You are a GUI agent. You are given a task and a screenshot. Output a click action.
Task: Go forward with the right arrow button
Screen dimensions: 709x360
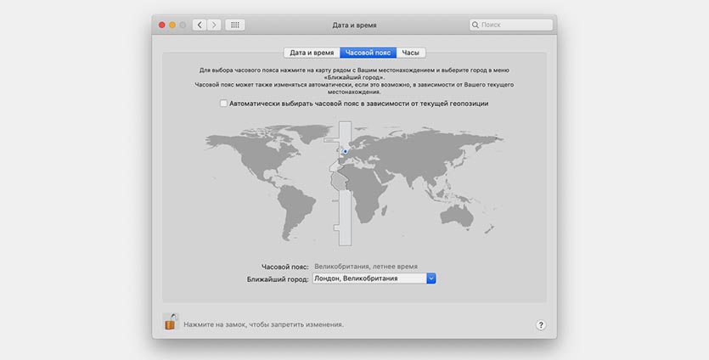click(x=214, y=25)
